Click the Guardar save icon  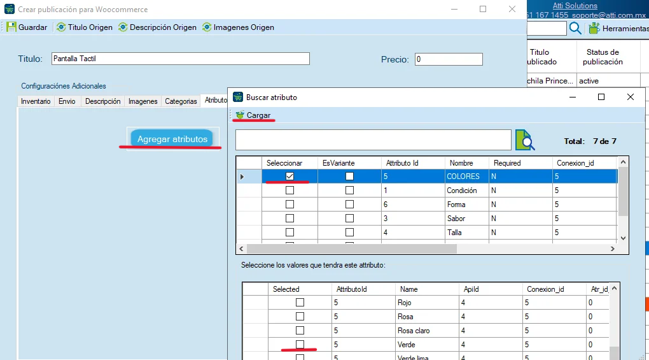(x=11, y=27)
